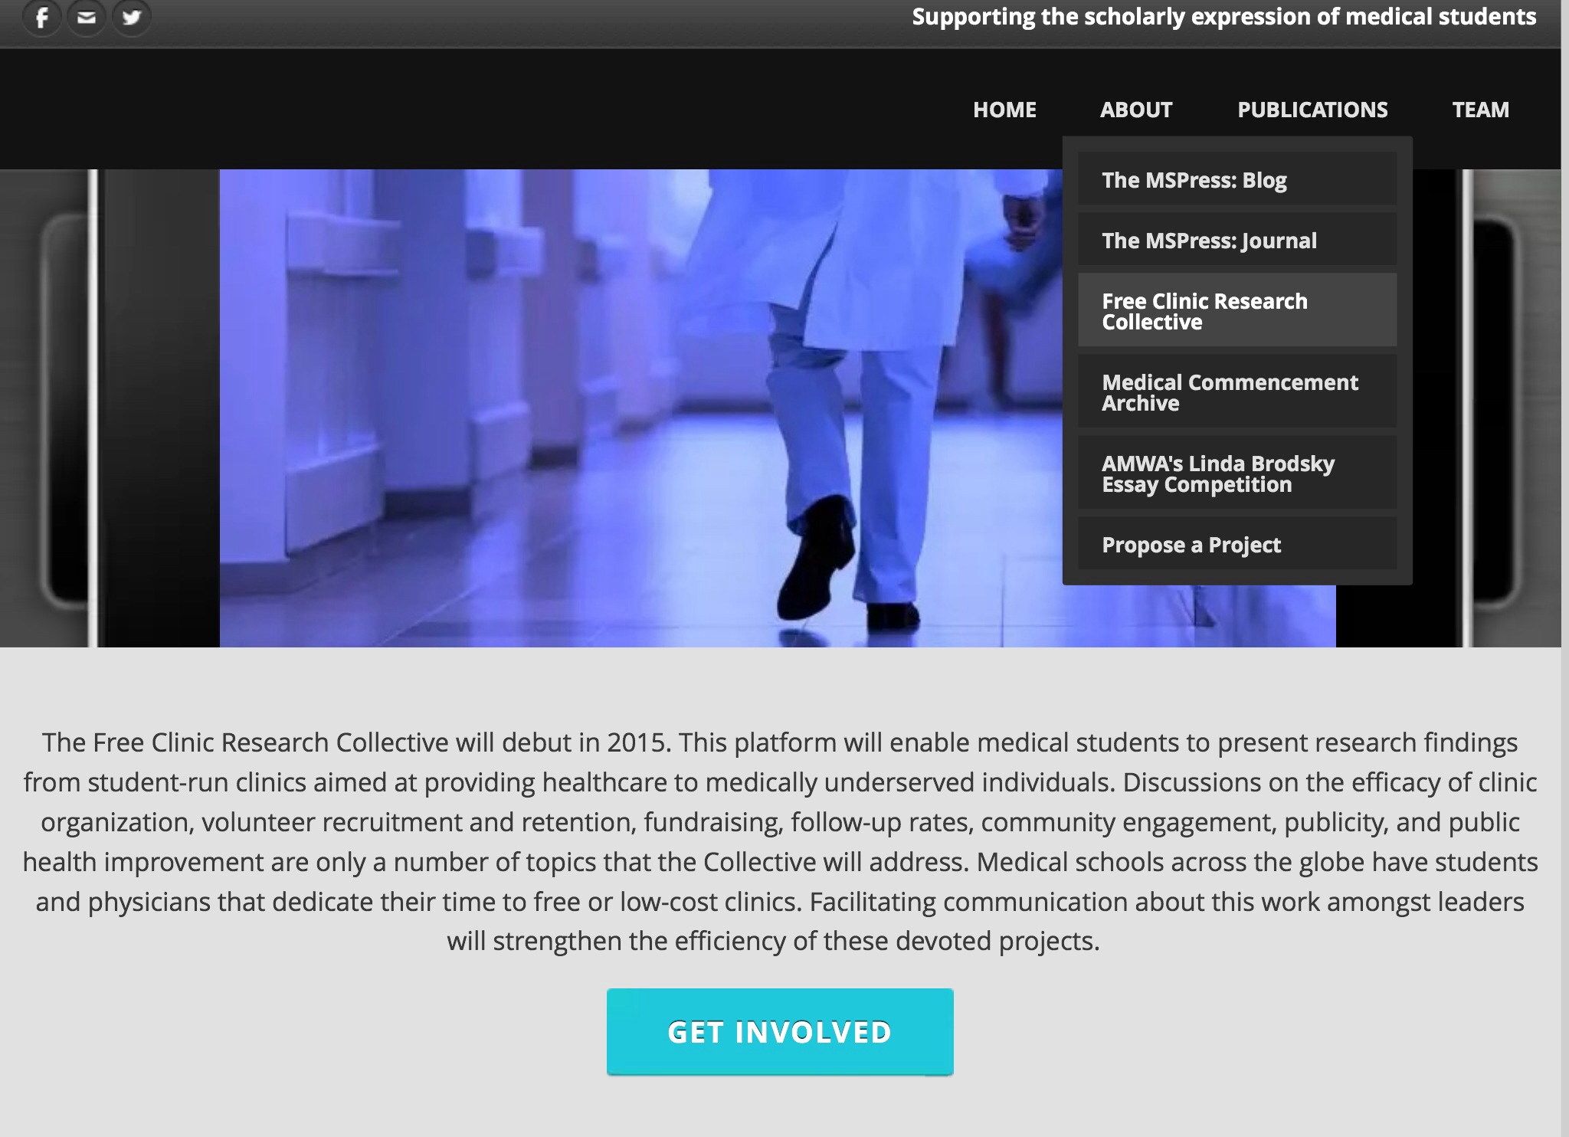Open the ABOUT menu
The width and height of the screenshot is (1569, 1137).
[1136, 110]
